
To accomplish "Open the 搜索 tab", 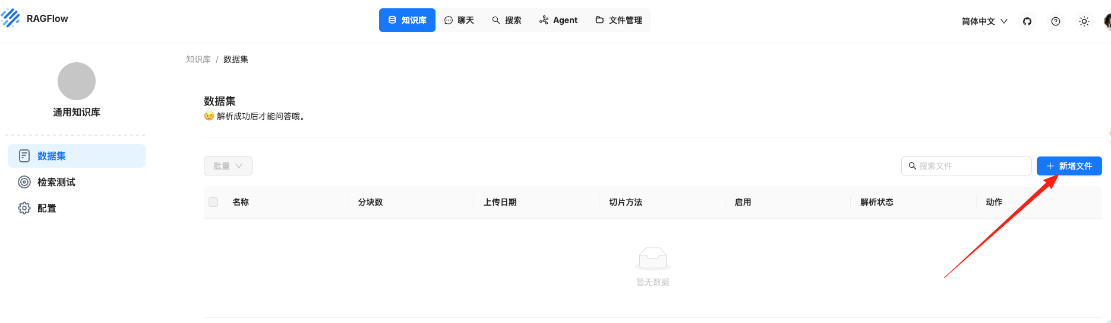I will point(507,20).
